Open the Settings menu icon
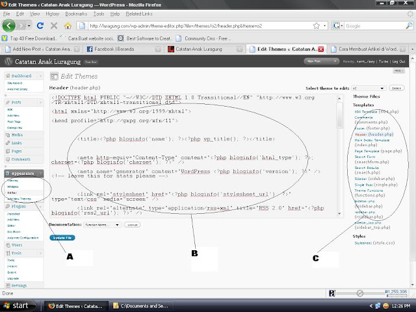 tap(8, 286)
